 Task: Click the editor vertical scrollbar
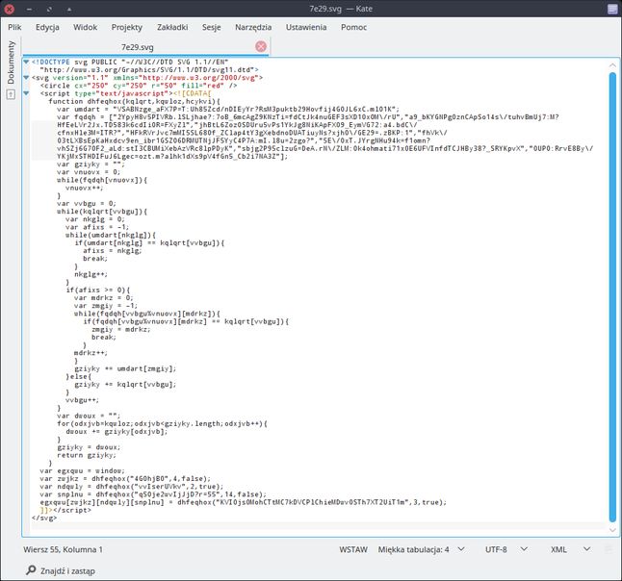[x=613, y=297]
